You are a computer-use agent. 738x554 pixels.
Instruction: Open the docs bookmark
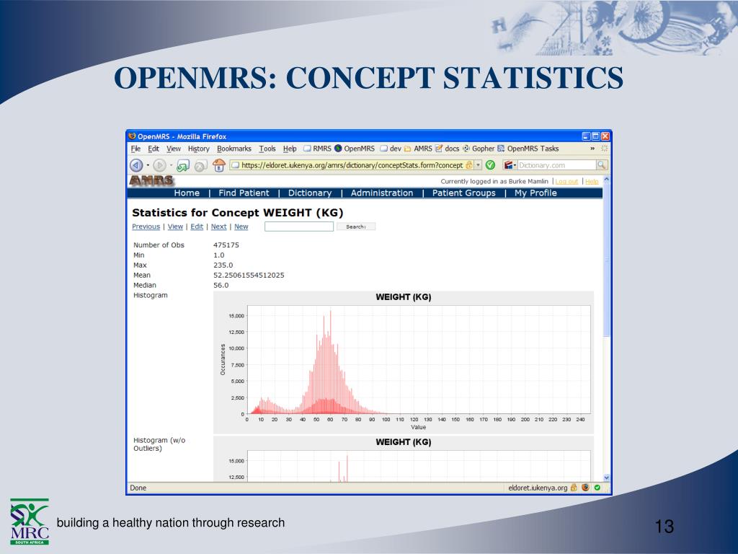tap(447, 149)
